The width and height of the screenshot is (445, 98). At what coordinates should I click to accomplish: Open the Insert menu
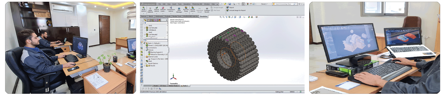[x=174, y=4]
